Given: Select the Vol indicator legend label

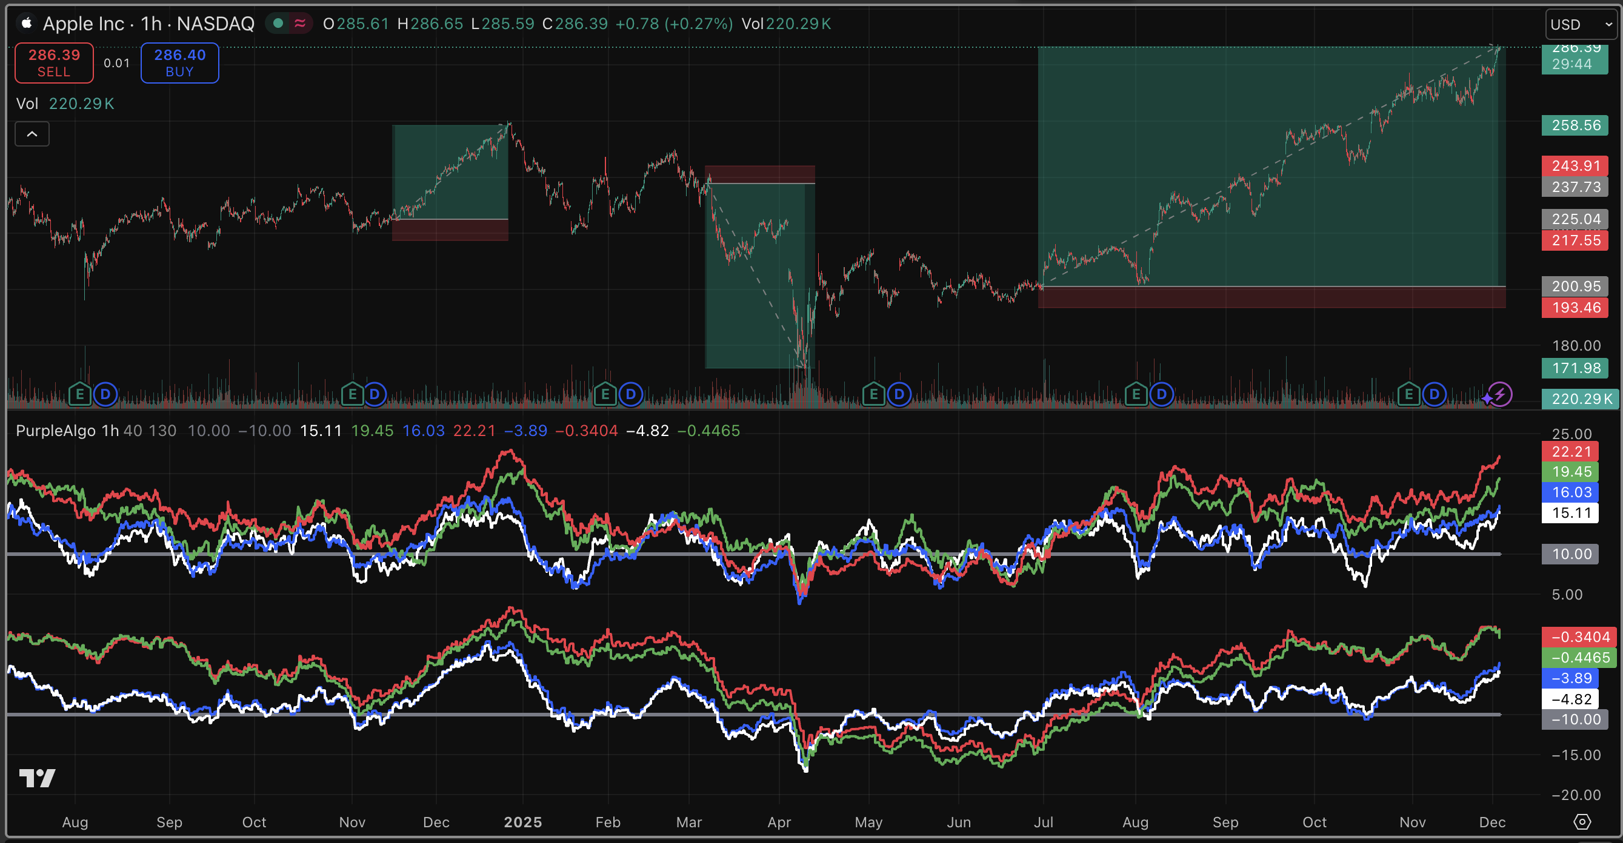Looking at the screenshot, I should (27, 104).
